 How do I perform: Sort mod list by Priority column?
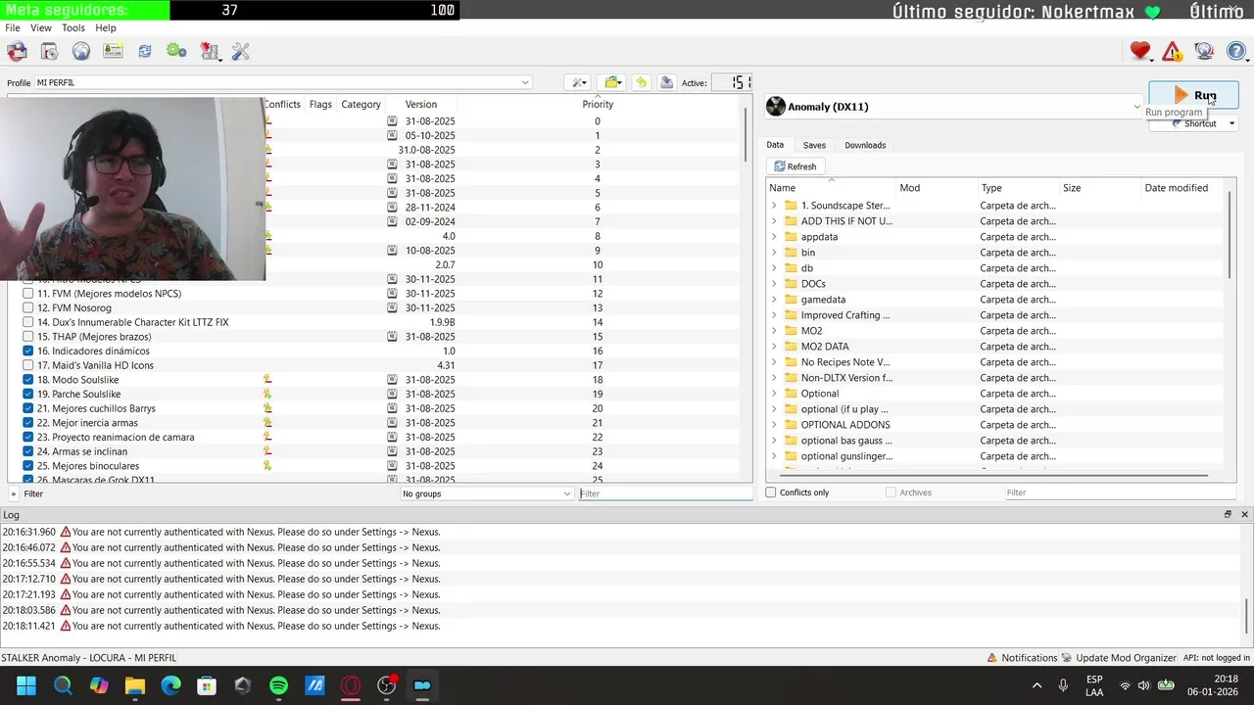598,104
